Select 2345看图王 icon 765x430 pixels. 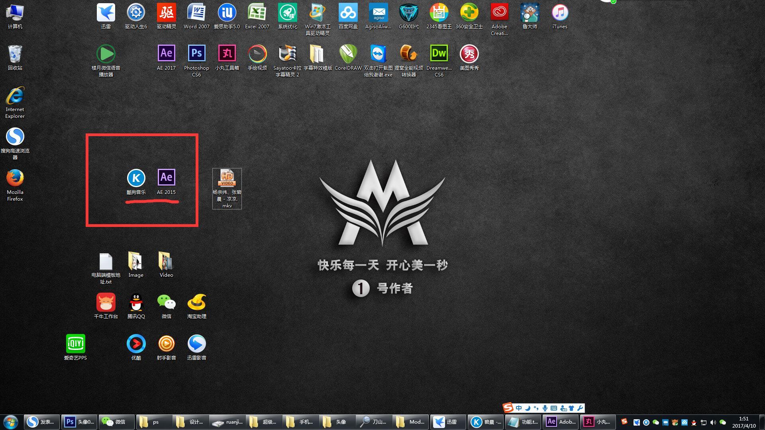(439, 16)
